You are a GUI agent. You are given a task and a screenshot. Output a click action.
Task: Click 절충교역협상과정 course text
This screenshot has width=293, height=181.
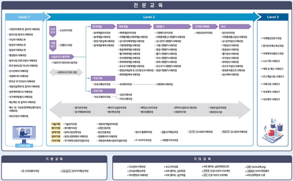coord(169,132)
